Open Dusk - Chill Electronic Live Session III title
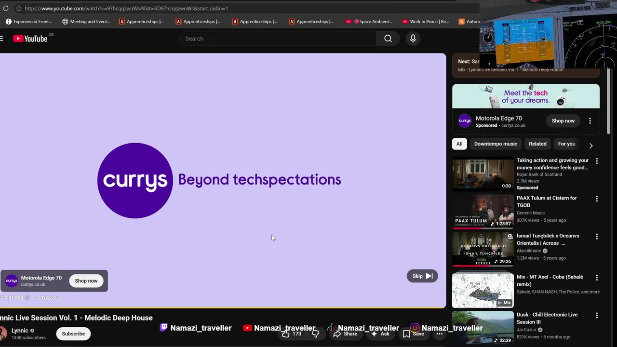This screenshot has width=617, height=347. pos(547,318)
